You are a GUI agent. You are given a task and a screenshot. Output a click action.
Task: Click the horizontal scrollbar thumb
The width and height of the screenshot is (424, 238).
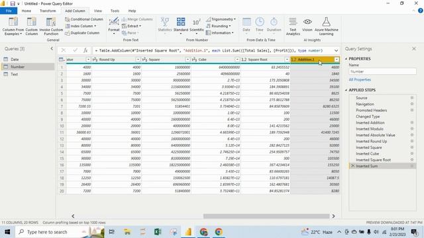pos(266,216)
